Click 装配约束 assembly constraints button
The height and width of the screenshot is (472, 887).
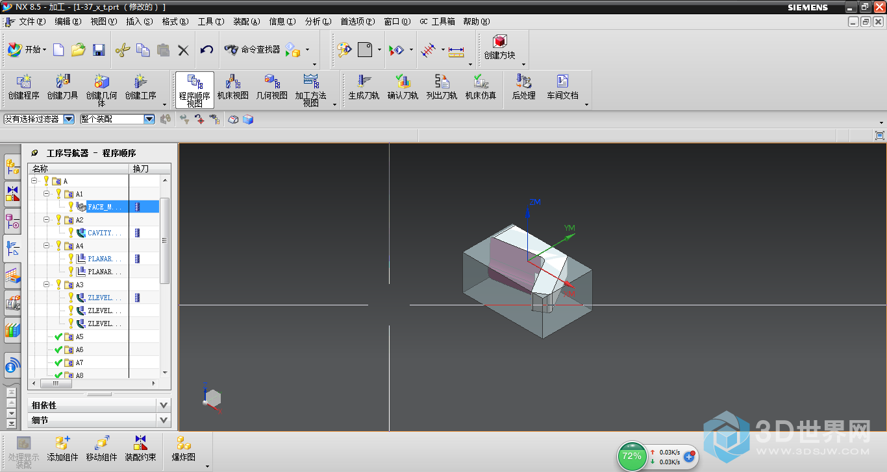tap(140, 449)
